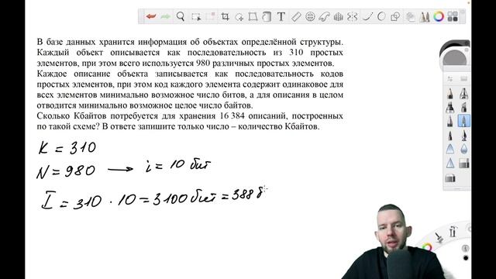Click the highlighted blue pen brush

pyautogui.click(x=463, y=121)
